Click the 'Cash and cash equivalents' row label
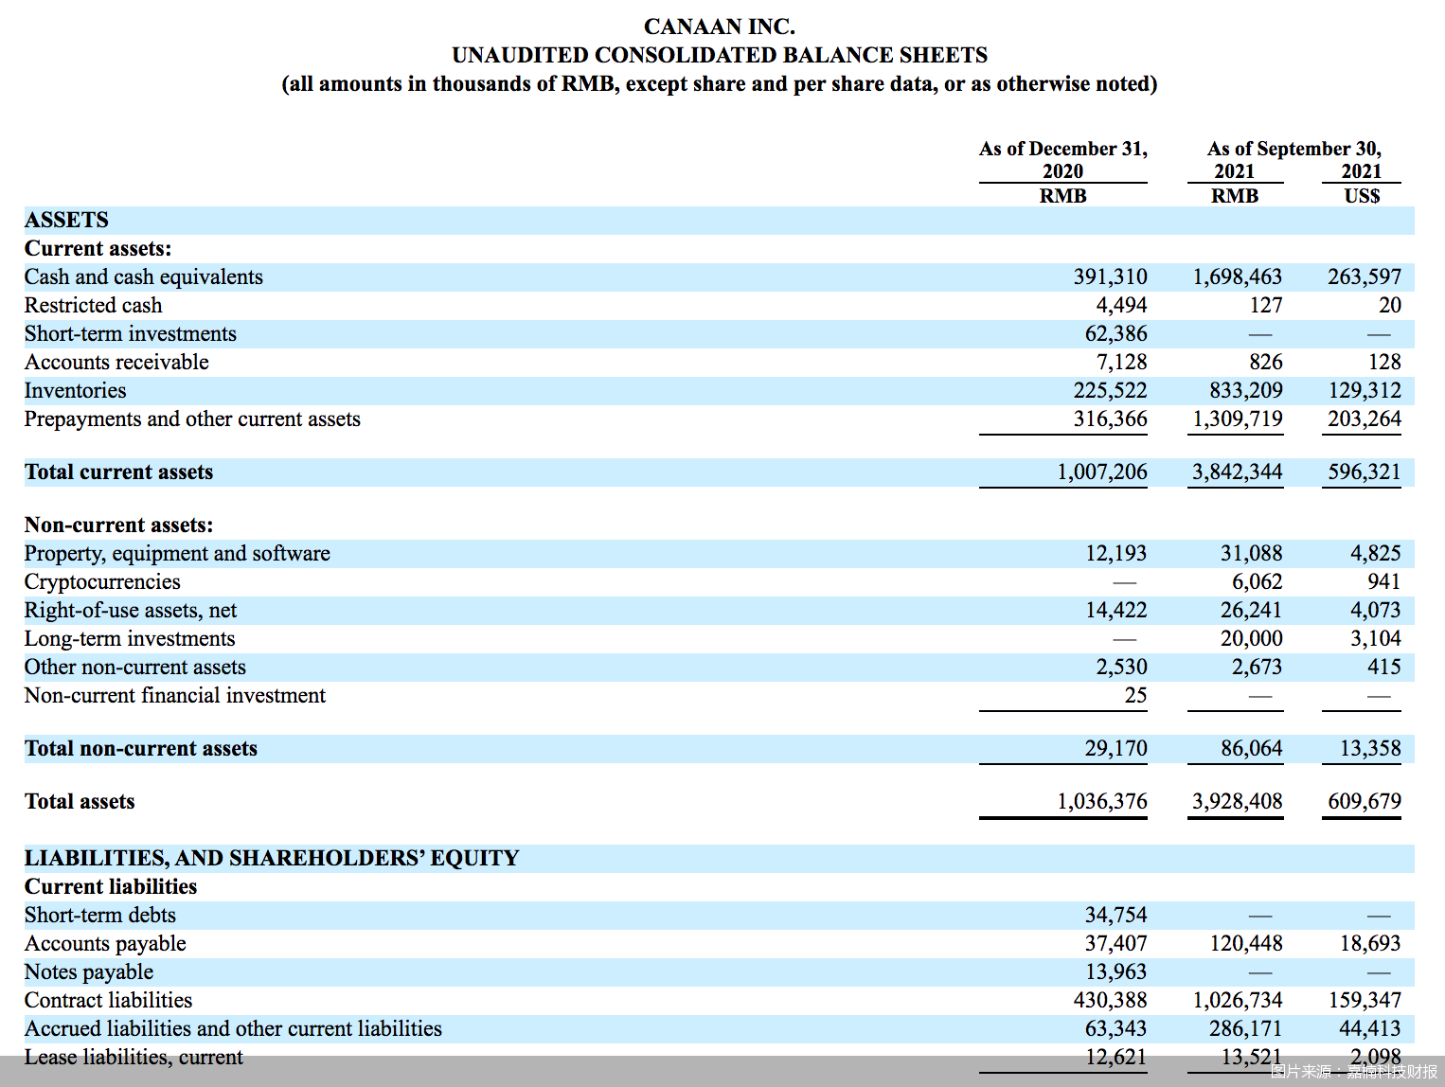This screenshot has height=1087, width=1445. [x=144, y=276]
